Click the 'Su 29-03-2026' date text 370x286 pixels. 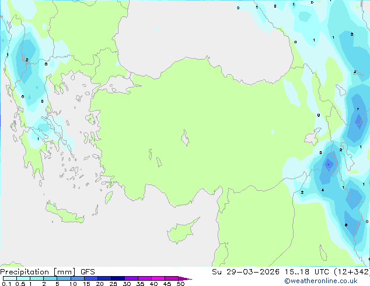point(246,272)
